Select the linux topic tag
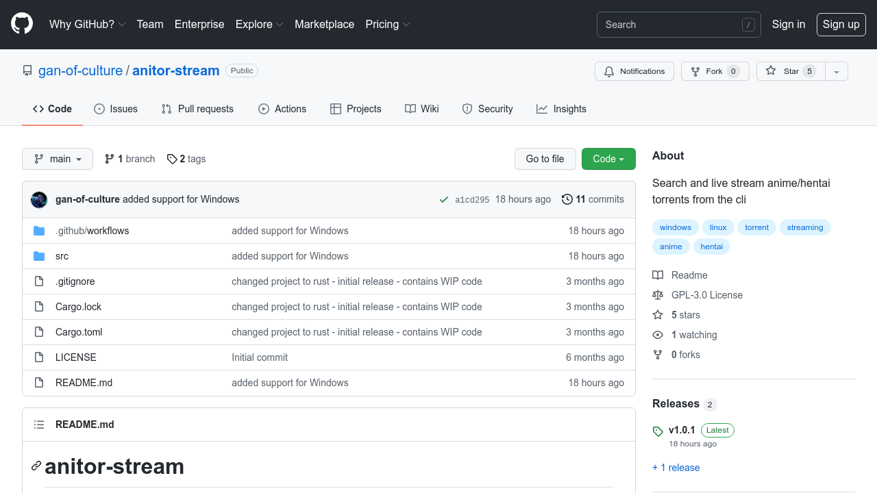The width and height of the screenshot is (877, 493). 718,227
